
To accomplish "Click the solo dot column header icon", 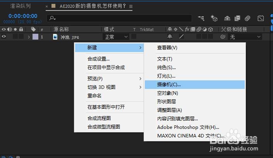I will pos(15,30).
